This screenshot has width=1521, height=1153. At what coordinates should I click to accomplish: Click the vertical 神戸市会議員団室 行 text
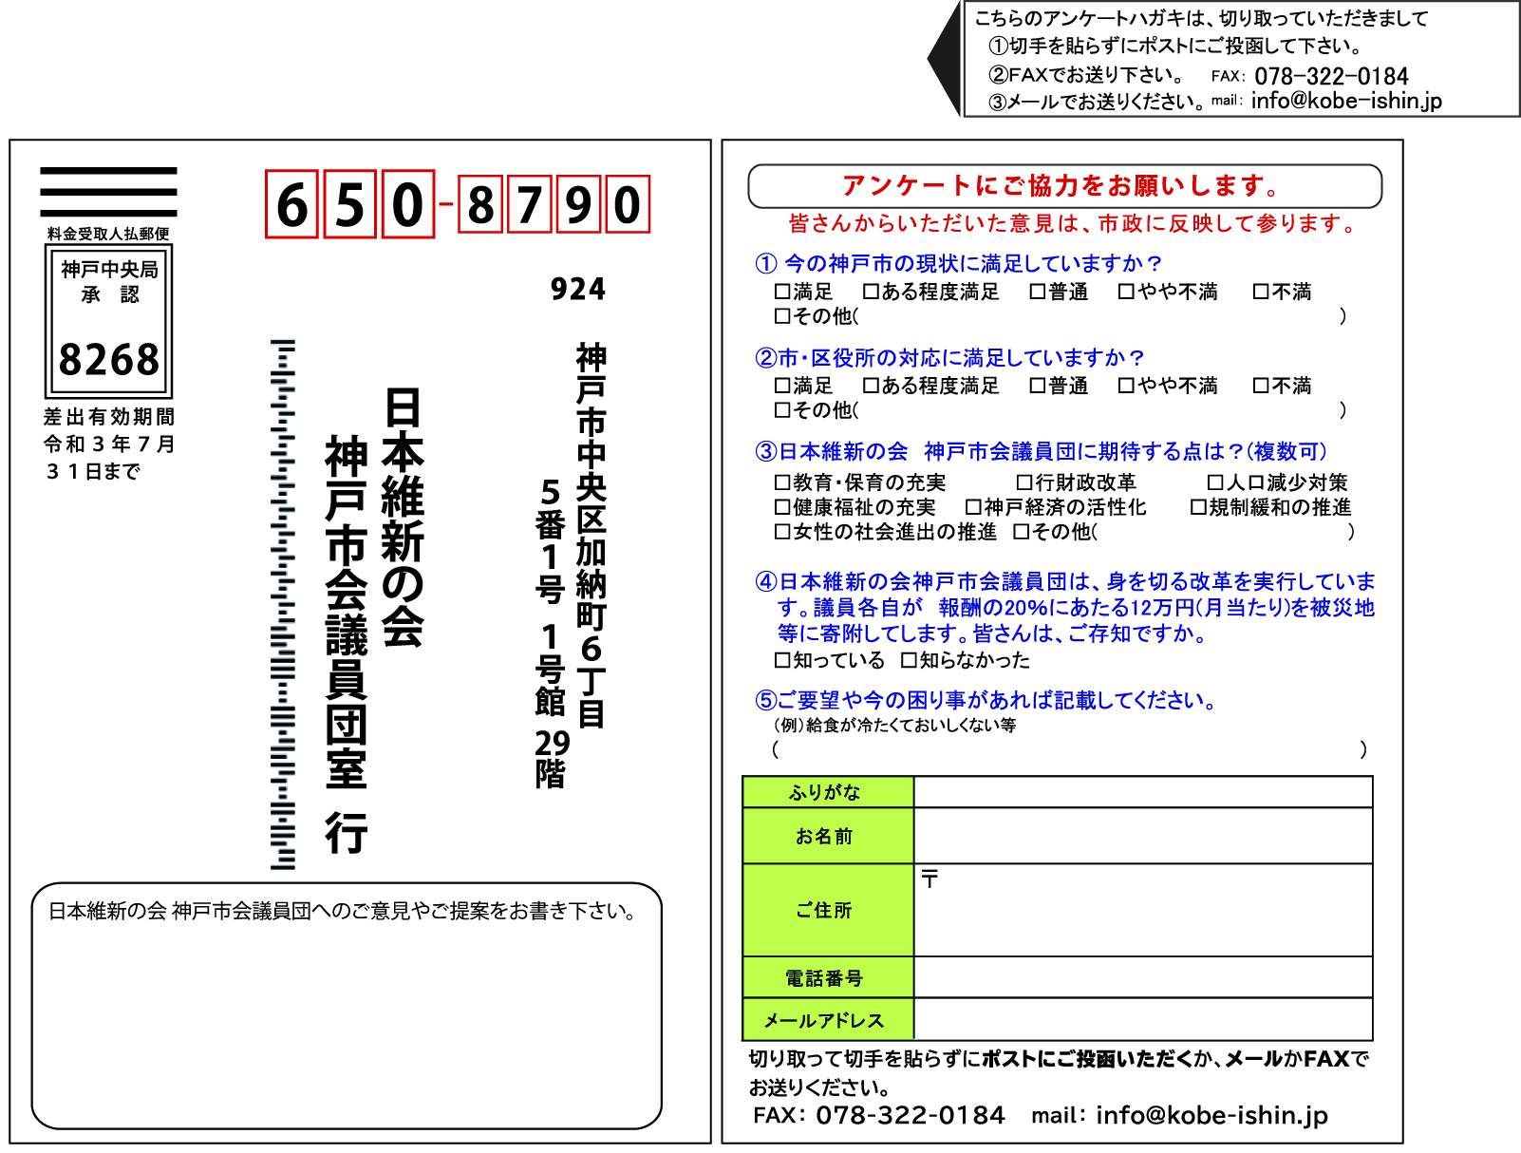point(347,646)
